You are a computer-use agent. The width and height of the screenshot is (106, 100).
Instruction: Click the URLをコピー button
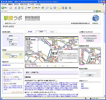pos(90,40)
